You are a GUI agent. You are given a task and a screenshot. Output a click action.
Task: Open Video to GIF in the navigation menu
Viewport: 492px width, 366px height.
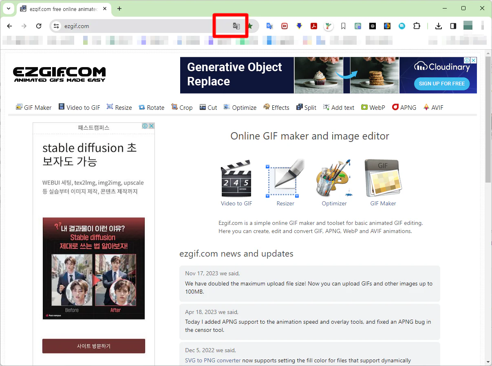pos(79,107)
